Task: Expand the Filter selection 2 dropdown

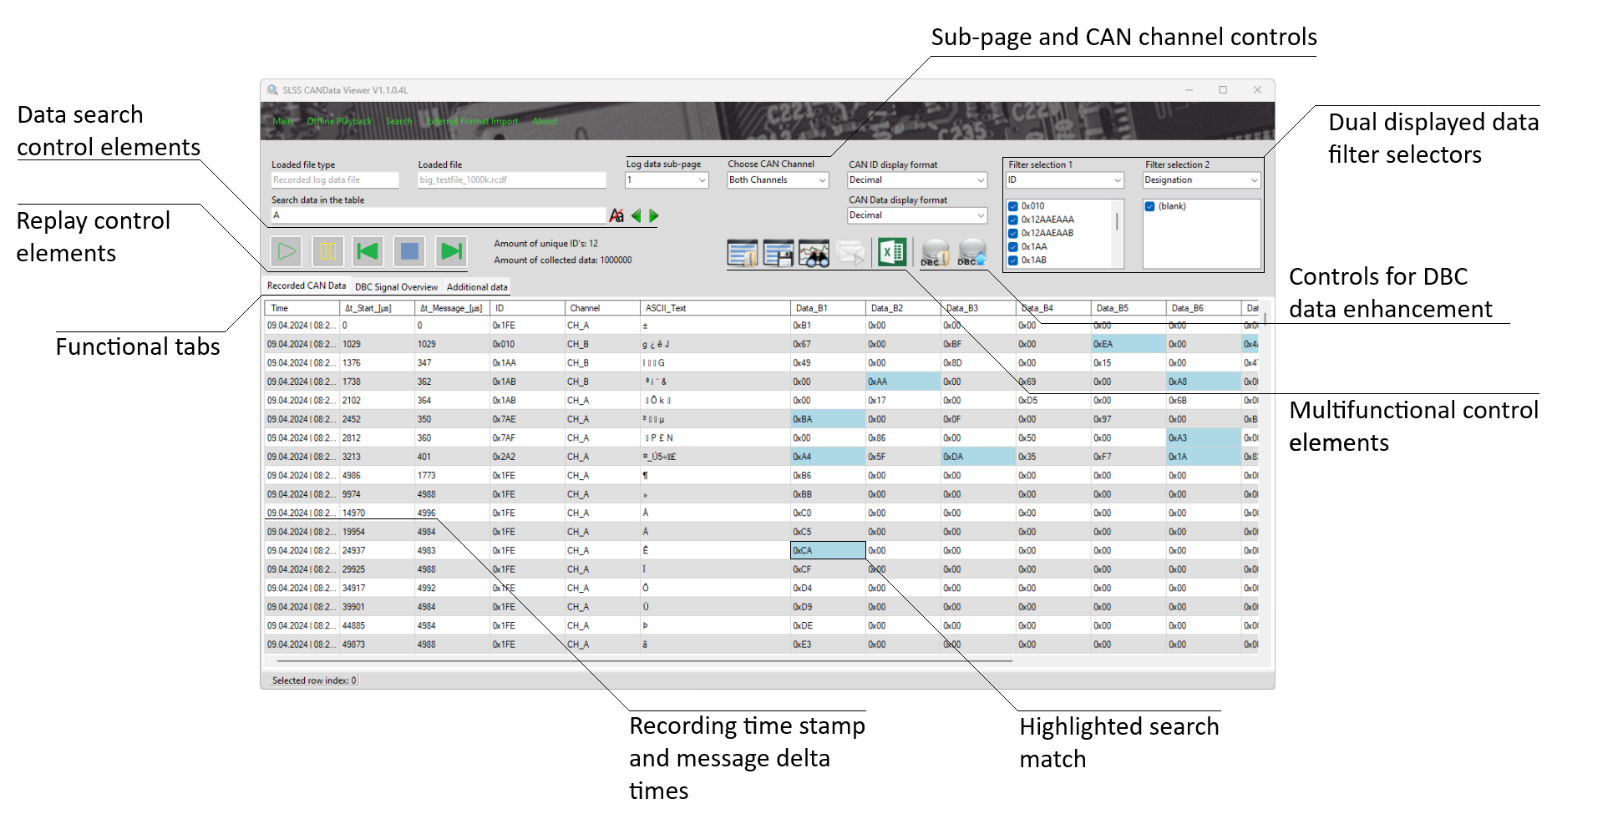Action: pyautogui.click(x=1201, y=179)
